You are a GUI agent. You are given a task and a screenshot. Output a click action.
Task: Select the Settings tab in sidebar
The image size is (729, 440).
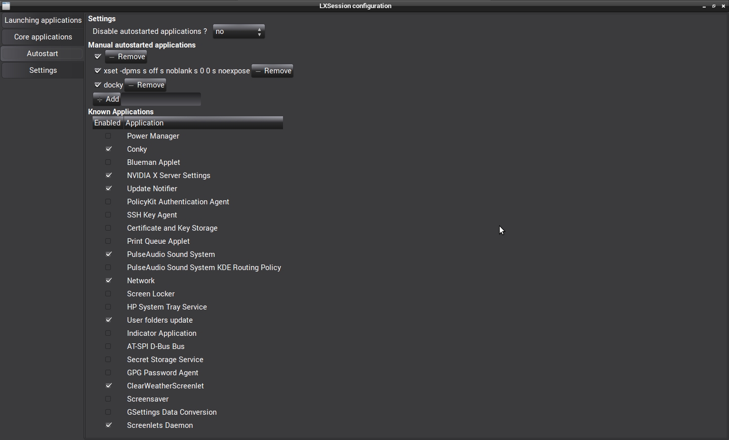click(x=43, y=70)
